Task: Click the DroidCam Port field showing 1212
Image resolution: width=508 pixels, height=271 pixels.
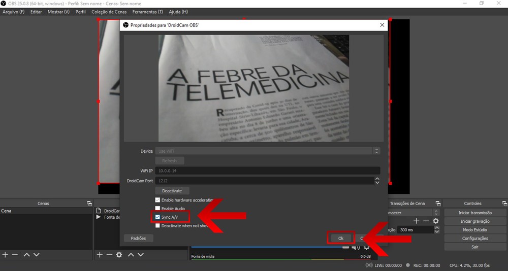Action: 265,181
